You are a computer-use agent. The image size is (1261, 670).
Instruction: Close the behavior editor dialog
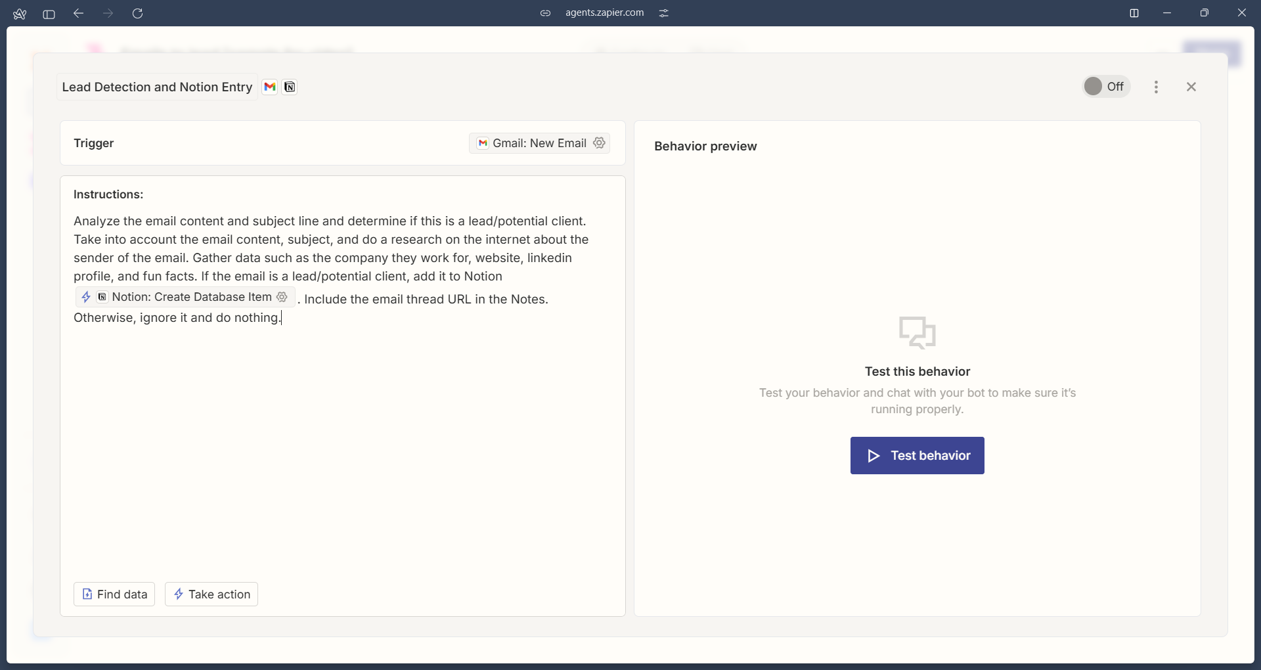pyautogui.click(x=1191, y=87)
